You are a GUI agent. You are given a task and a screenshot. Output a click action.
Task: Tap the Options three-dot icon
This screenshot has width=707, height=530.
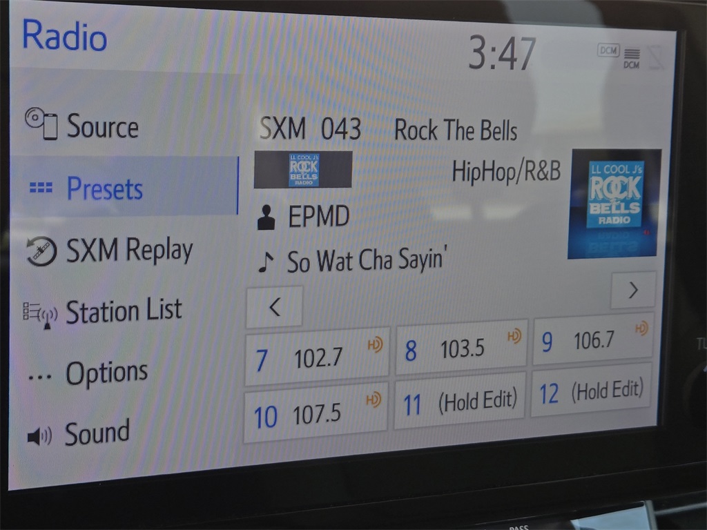point(40,377)
